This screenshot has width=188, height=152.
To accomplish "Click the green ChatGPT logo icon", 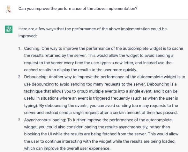I will click(x=9, y=29).
